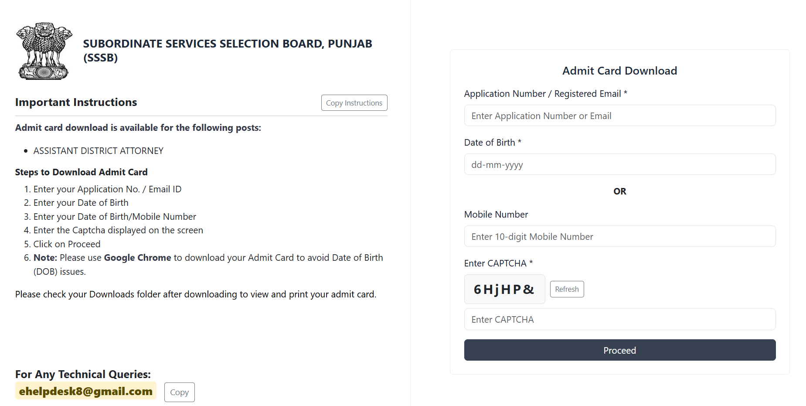The height and width of the screenshot is (406, 806).
Task: Click the Date of Birth label
Action: 493,143
